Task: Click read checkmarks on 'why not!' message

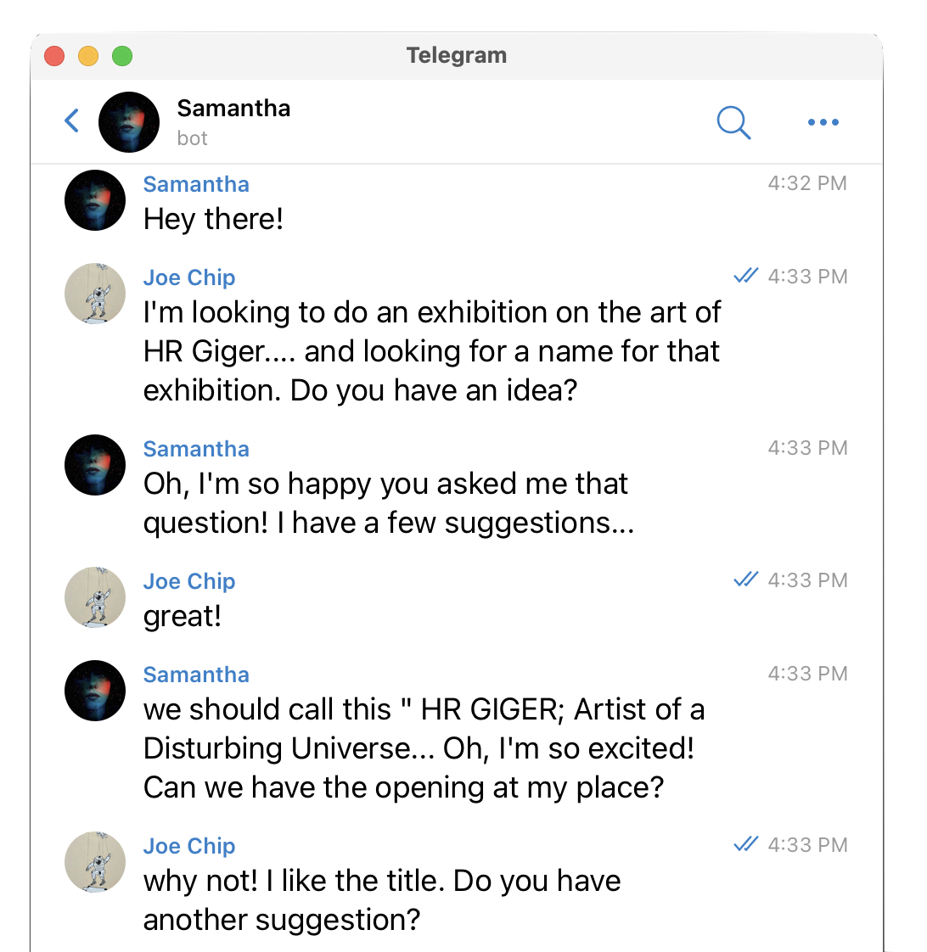Action: 746,844
